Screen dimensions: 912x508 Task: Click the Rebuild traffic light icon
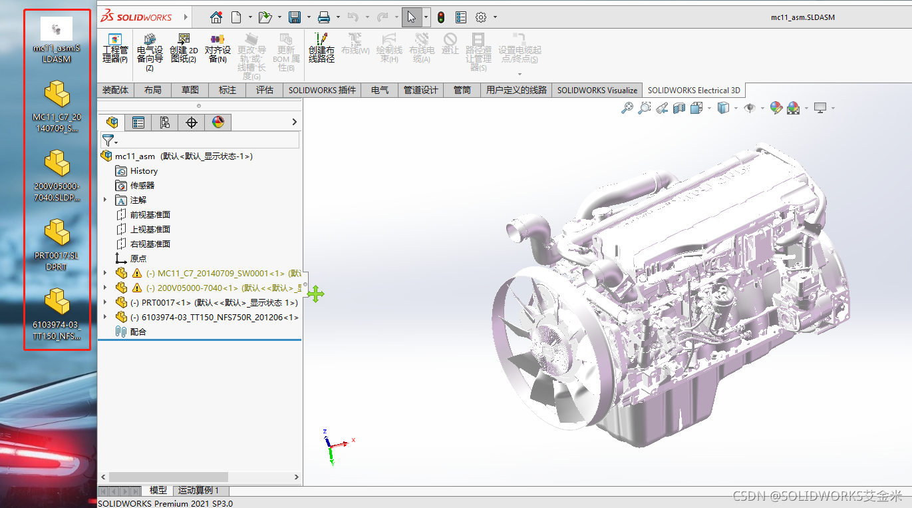[441, 17]
